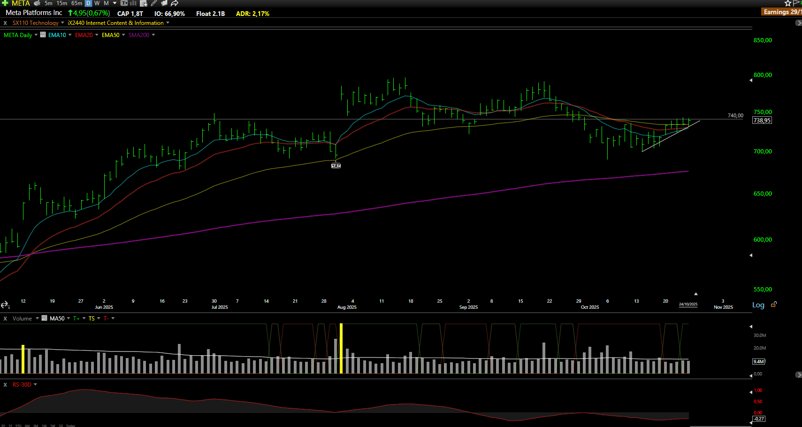The height and width of the screenshot is (427, 802).
Task: Open EMA10 indicator dropdown
Action: click(x=70, y=35)
